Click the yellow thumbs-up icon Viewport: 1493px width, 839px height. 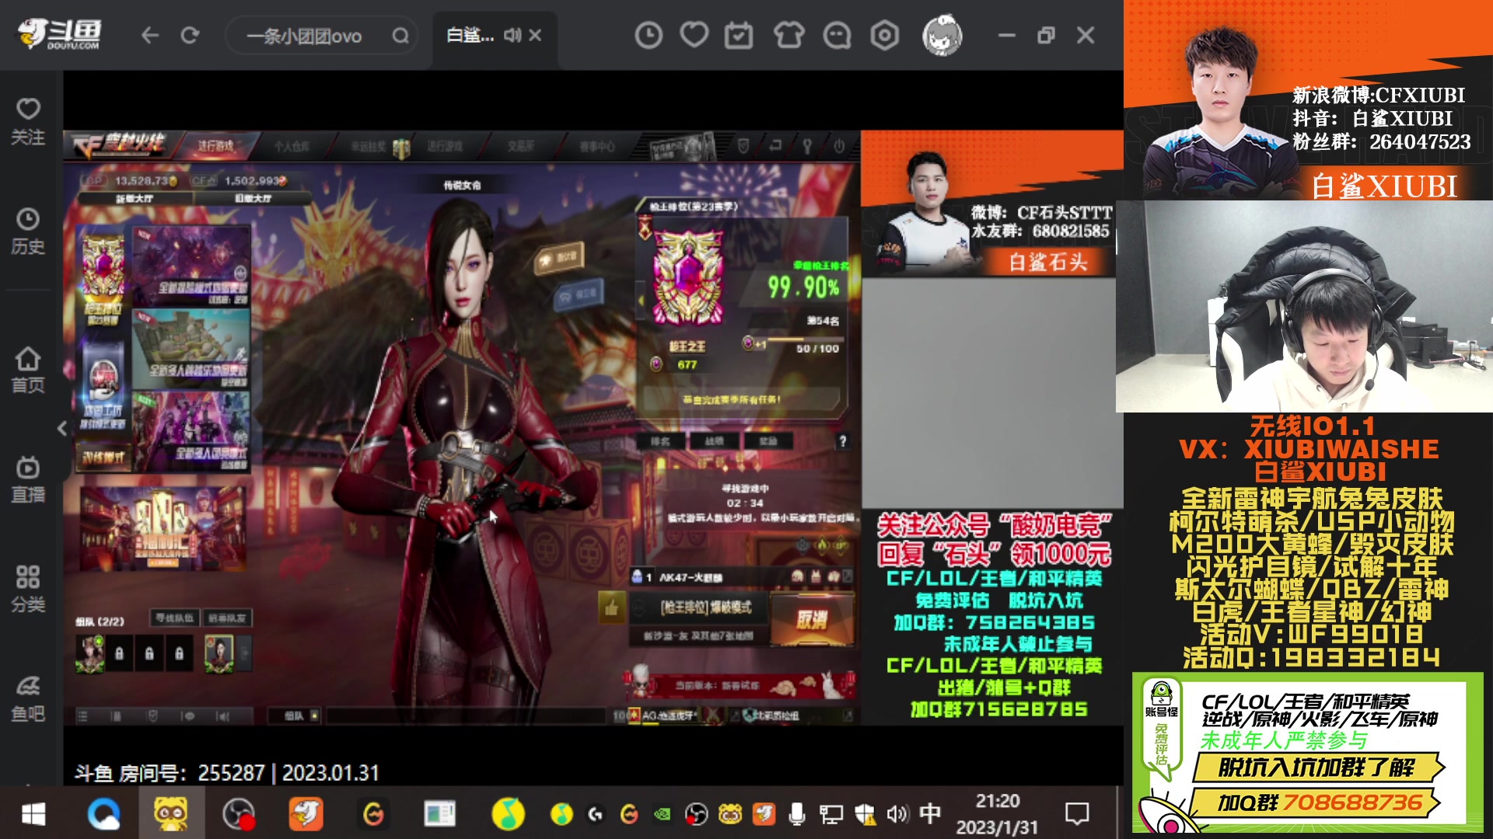[x=611, y=608]
